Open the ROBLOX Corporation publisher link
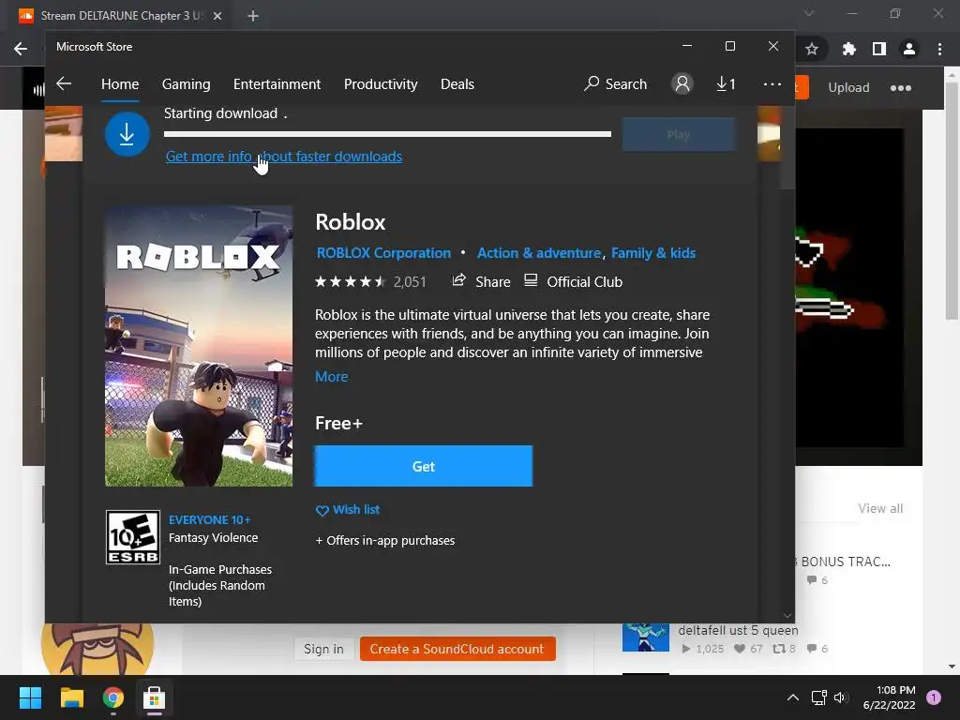Viewport: 960px width, 720px height. pyautogui.click(x=383, y=253)
